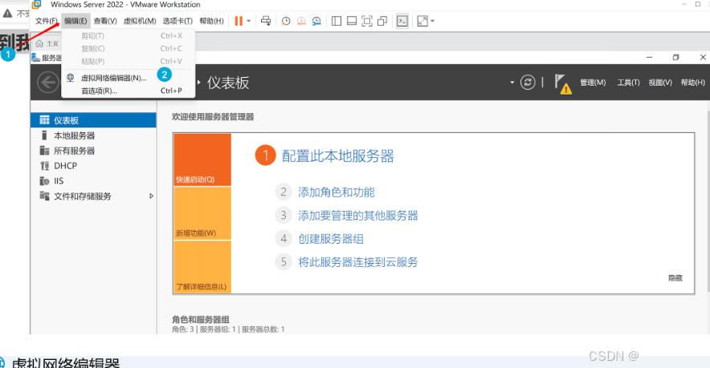Click the 了解详细信息(L) tile
Screen dimensions: 710x368
point(202,267)
